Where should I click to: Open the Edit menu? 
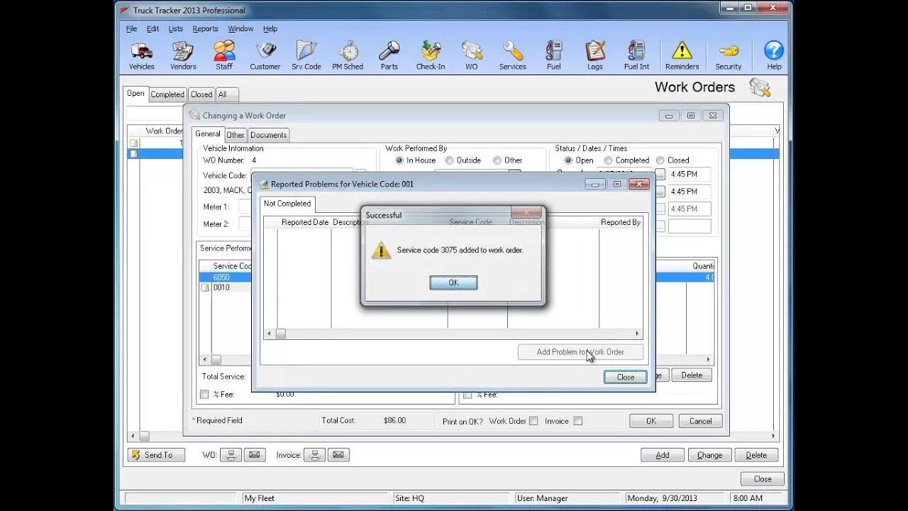click(153, 29)
